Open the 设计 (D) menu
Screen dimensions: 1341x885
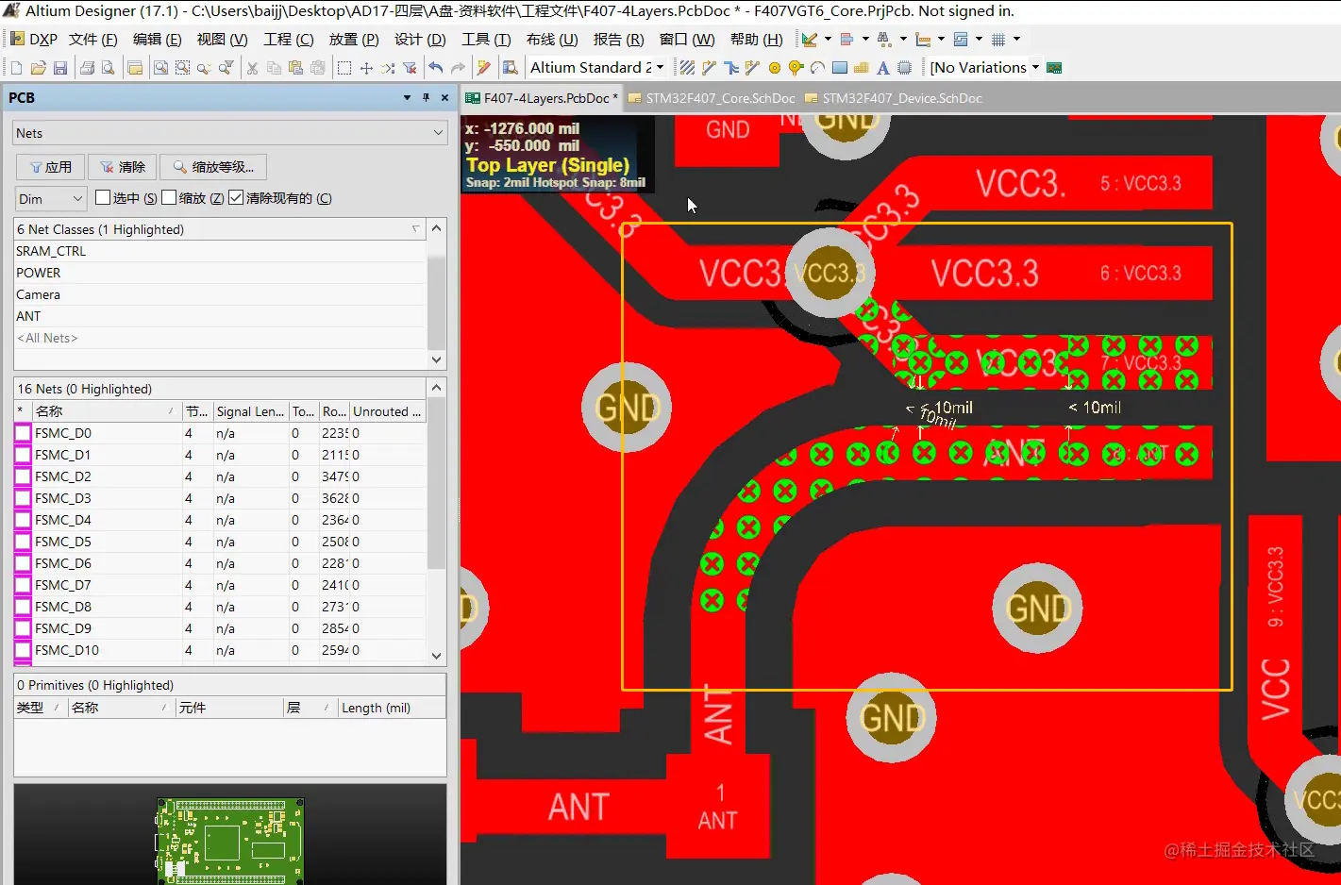coord(420,40)
